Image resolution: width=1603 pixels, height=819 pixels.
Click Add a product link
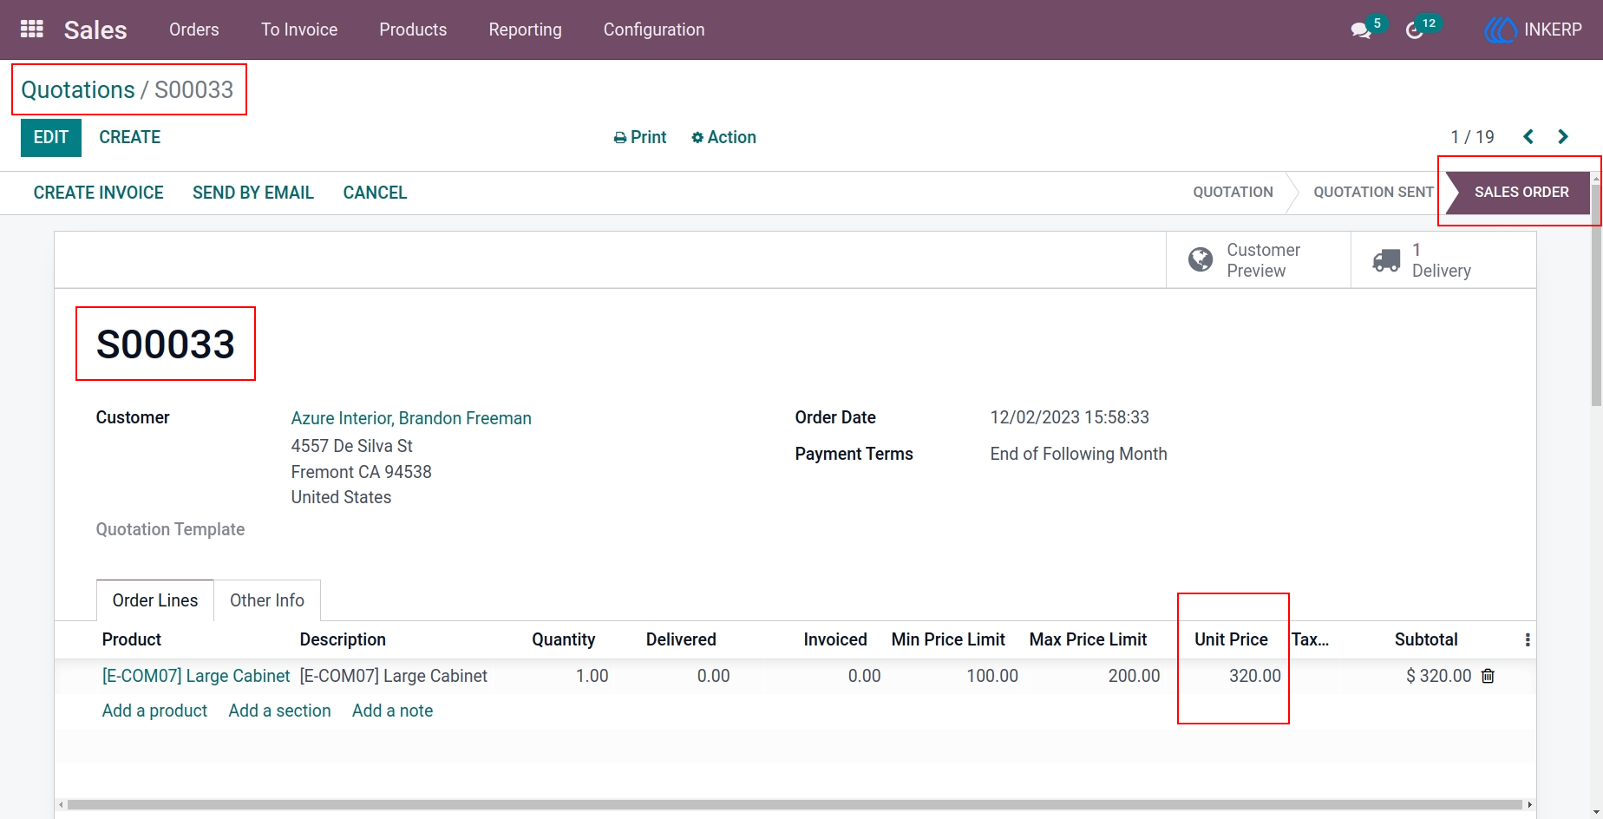point(154,711)
